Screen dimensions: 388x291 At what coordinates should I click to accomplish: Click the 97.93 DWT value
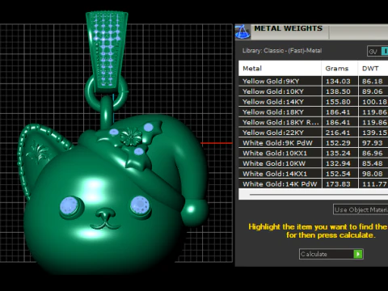373,142
